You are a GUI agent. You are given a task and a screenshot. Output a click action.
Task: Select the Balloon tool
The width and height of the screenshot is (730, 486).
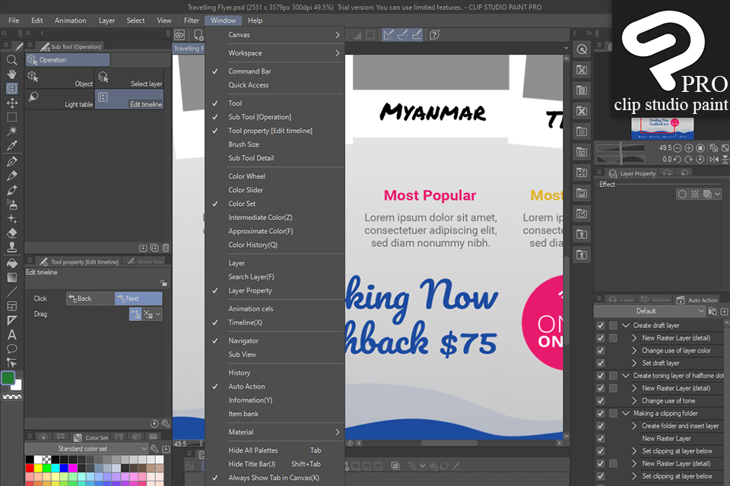[11, 350]
